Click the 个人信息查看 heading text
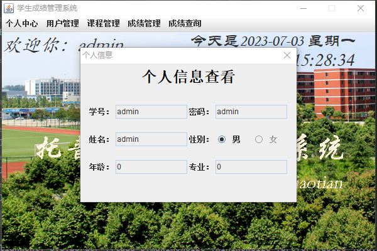377x251 pixels. pyautogui.click(x=188, y=77)
